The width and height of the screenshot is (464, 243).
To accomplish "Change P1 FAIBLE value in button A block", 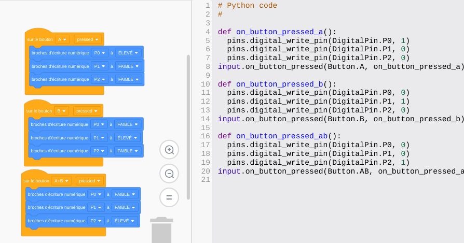I will pyautogui.click(x=128, y=66).
